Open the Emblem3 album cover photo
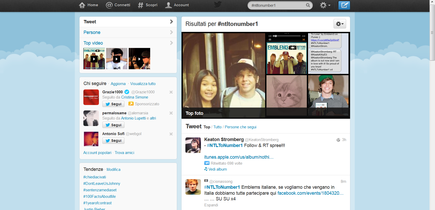 coord(286,53)
